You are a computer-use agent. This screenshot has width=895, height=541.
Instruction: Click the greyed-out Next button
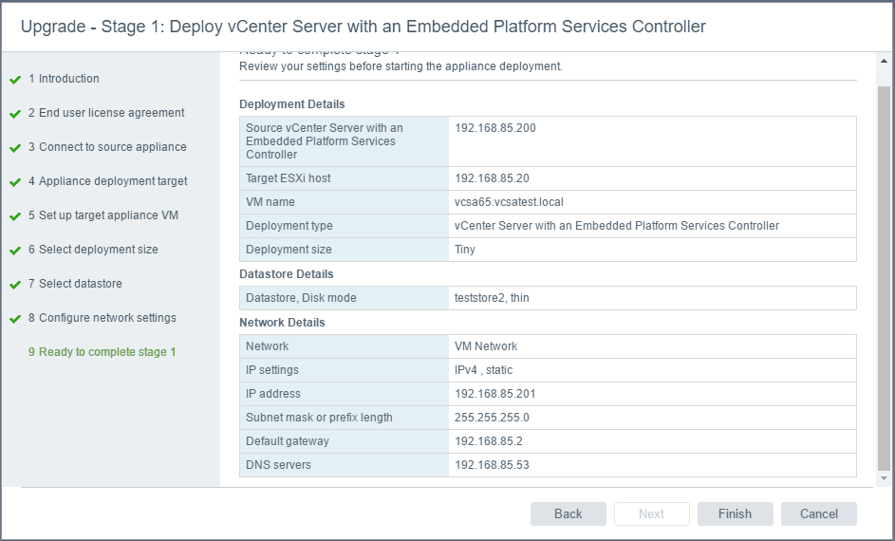pos(651,513)
